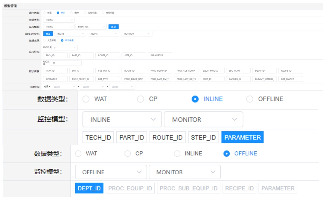This screenshot has height=203, width=326.
Task: Click the highlighted blue DEPT_ID tag
Action: point(89,188)
